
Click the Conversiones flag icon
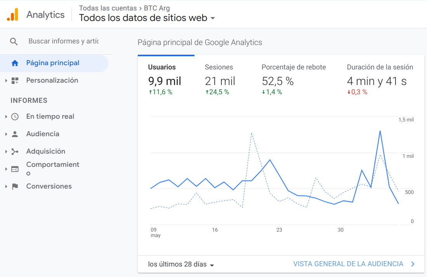point(15,187)
